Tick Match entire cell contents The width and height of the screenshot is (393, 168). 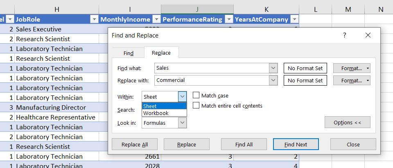coord(196,106)
